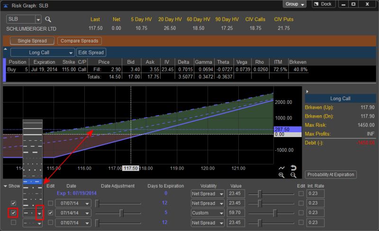379x231 pixels.
Task: Click the 115.00 strike cell
Action: (x=69, y=69)
